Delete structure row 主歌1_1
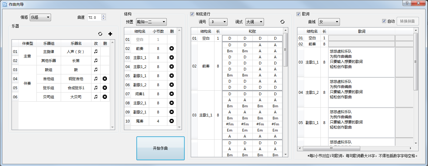Screen dimensions: 428x166 coord(172,57)
